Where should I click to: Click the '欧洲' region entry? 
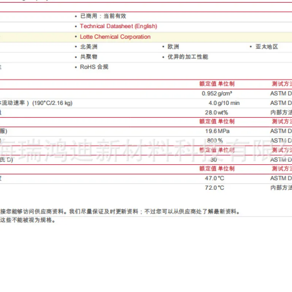click(173, 47)
